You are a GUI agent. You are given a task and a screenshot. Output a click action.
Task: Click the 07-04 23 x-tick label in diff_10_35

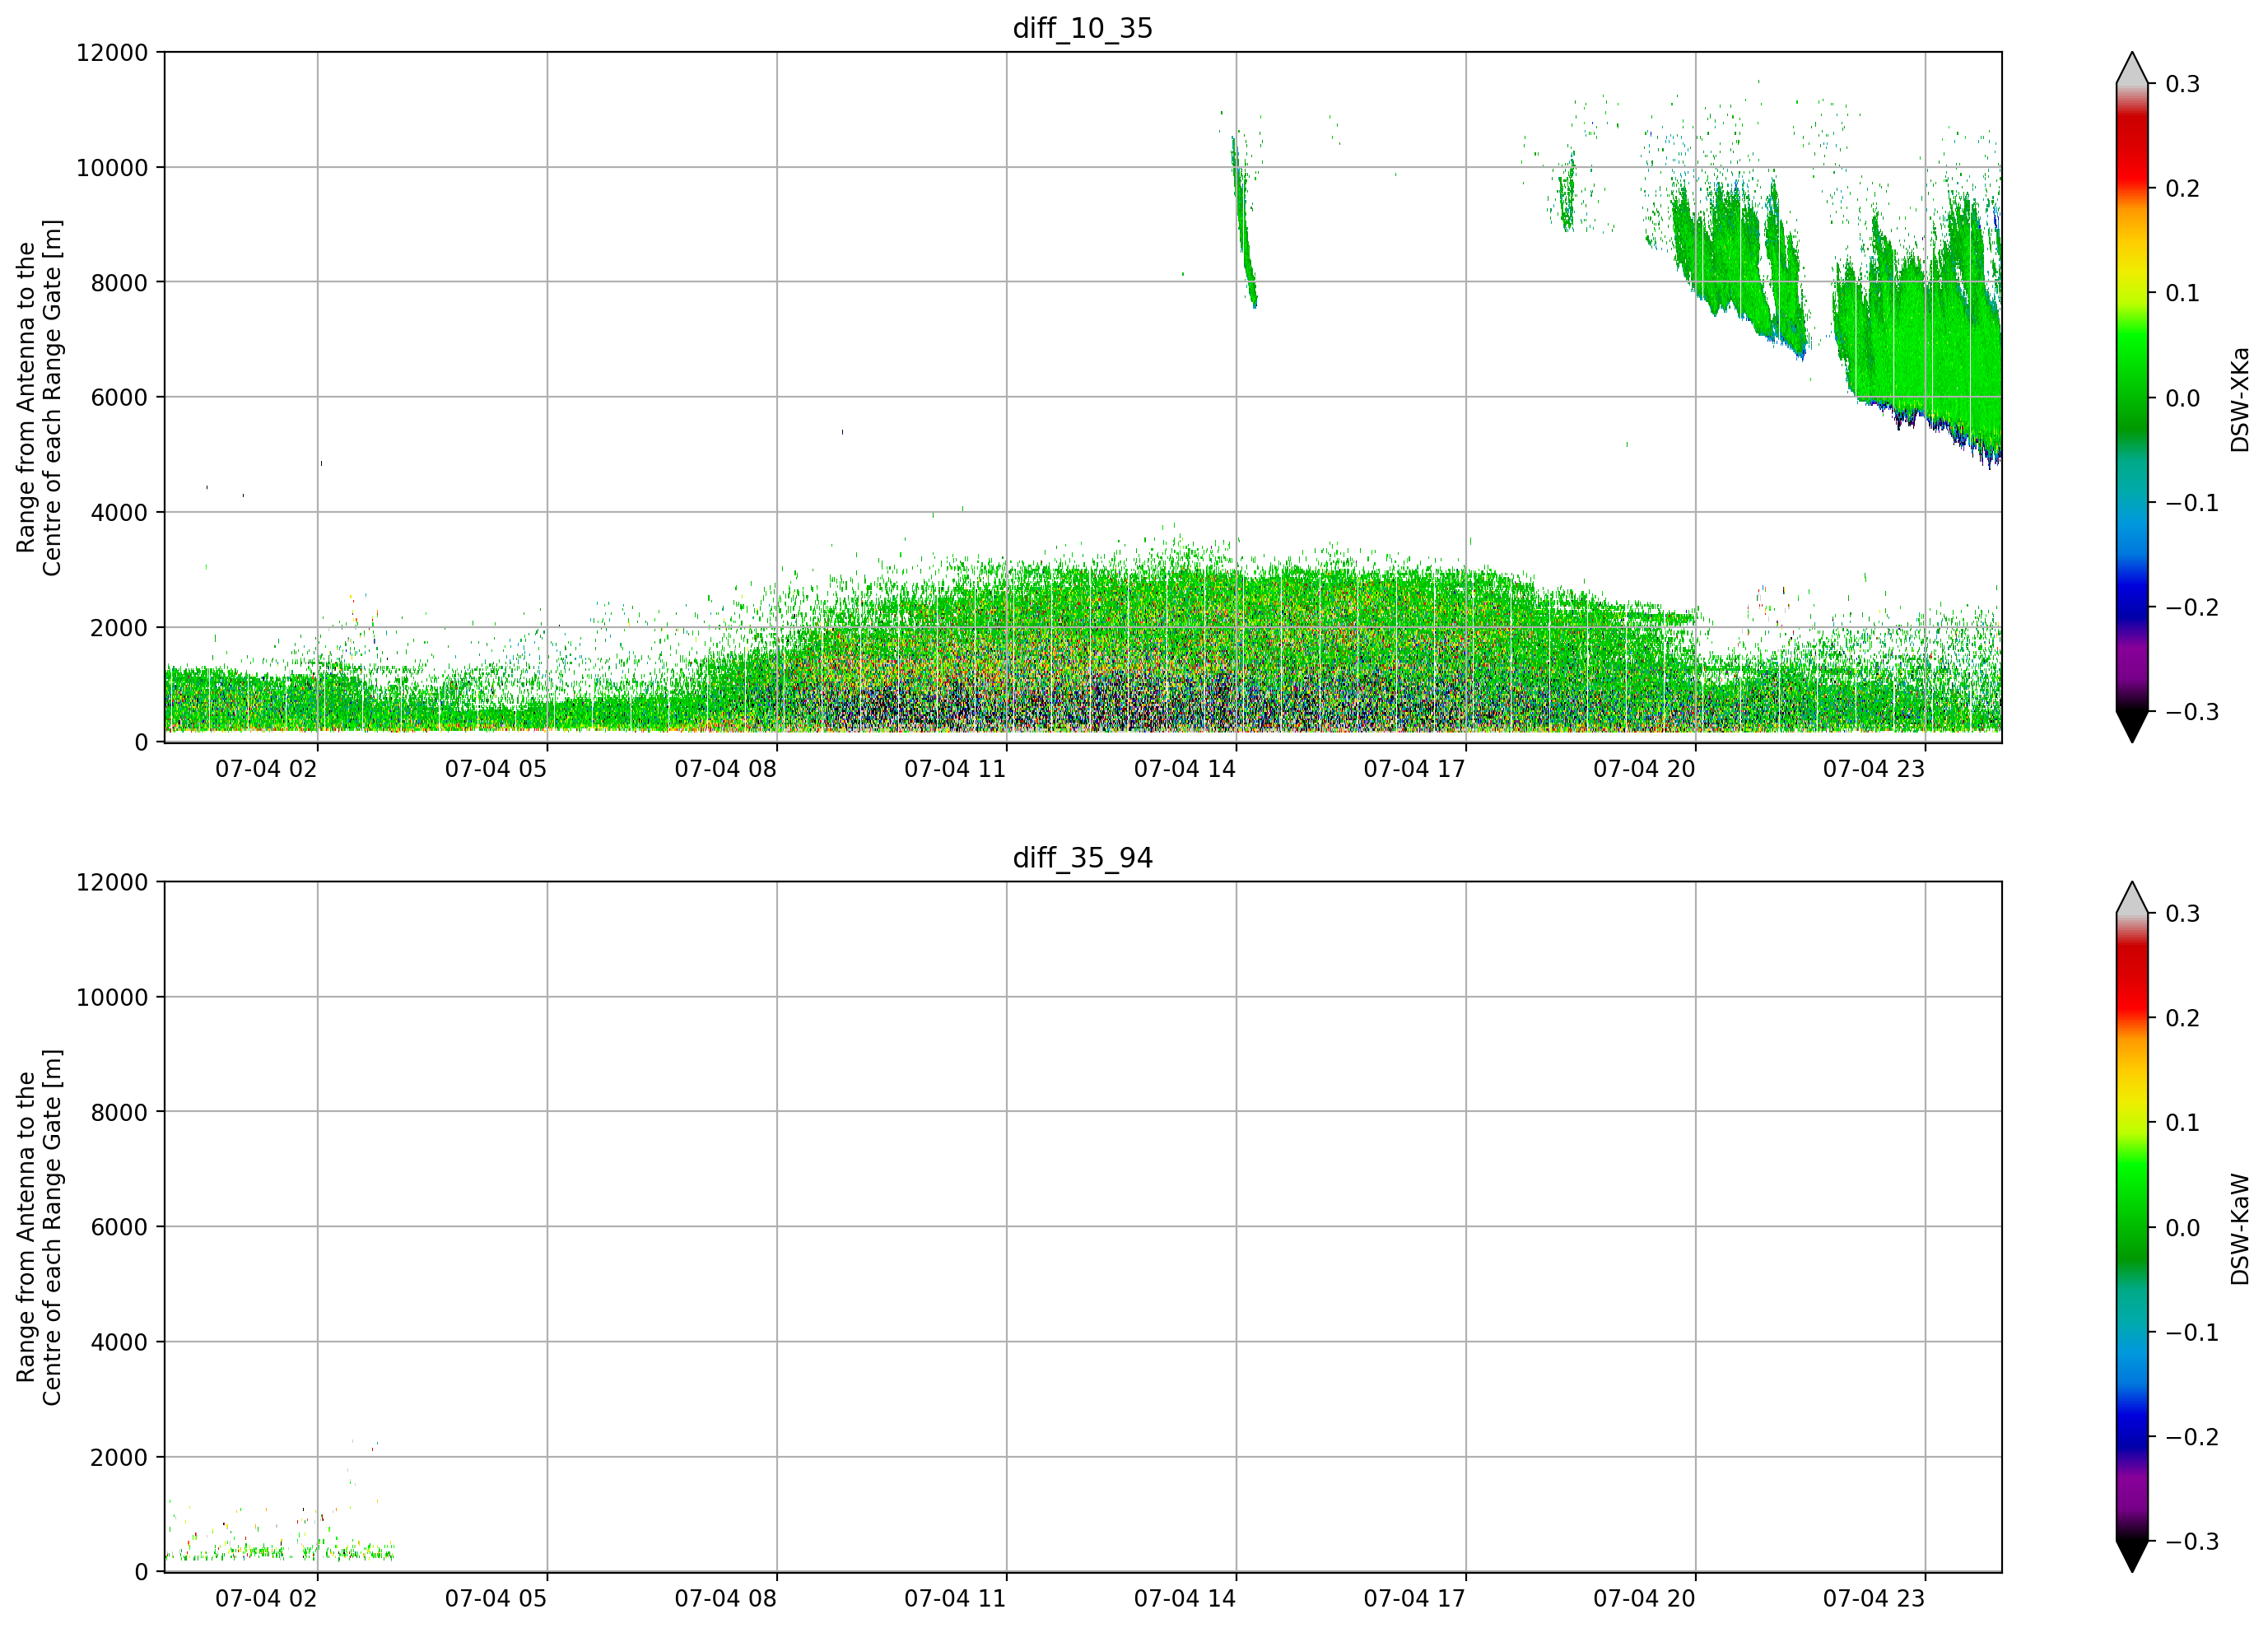[1874, 769]
